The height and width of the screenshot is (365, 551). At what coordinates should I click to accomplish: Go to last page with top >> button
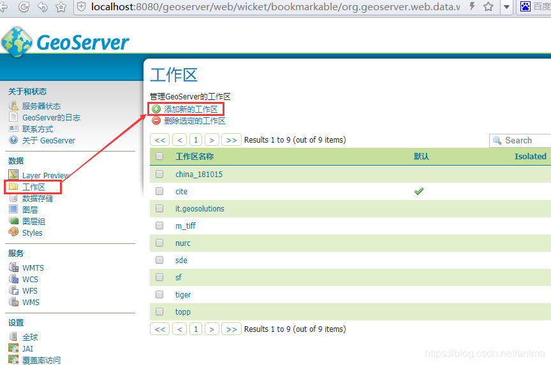[x=231, y=140]
